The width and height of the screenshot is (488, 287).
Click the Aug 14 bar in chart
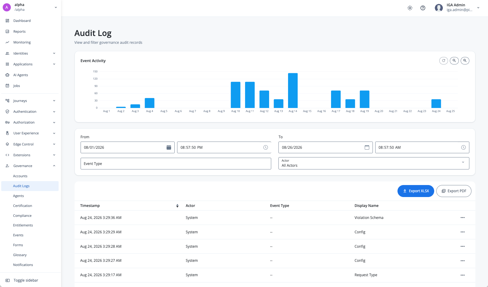293,91
